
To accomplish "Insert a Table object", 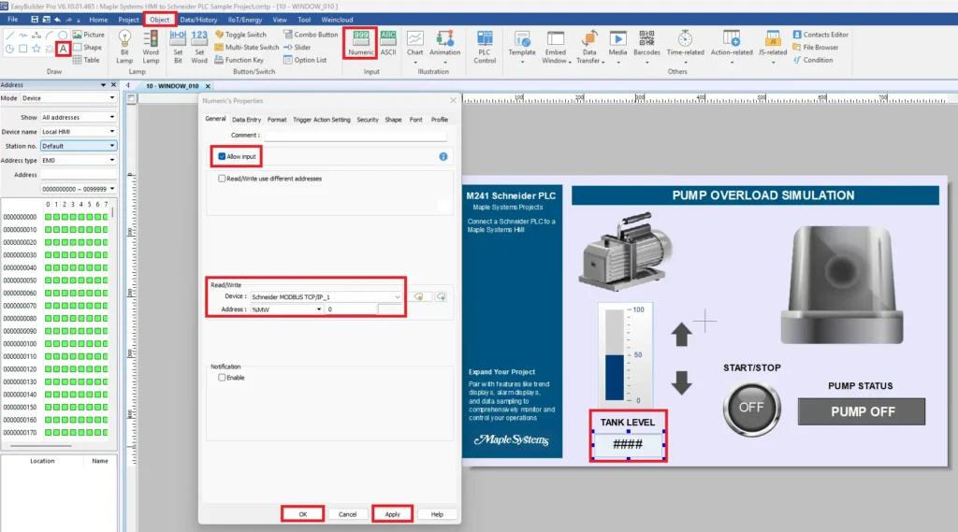I will coord(86,60).
